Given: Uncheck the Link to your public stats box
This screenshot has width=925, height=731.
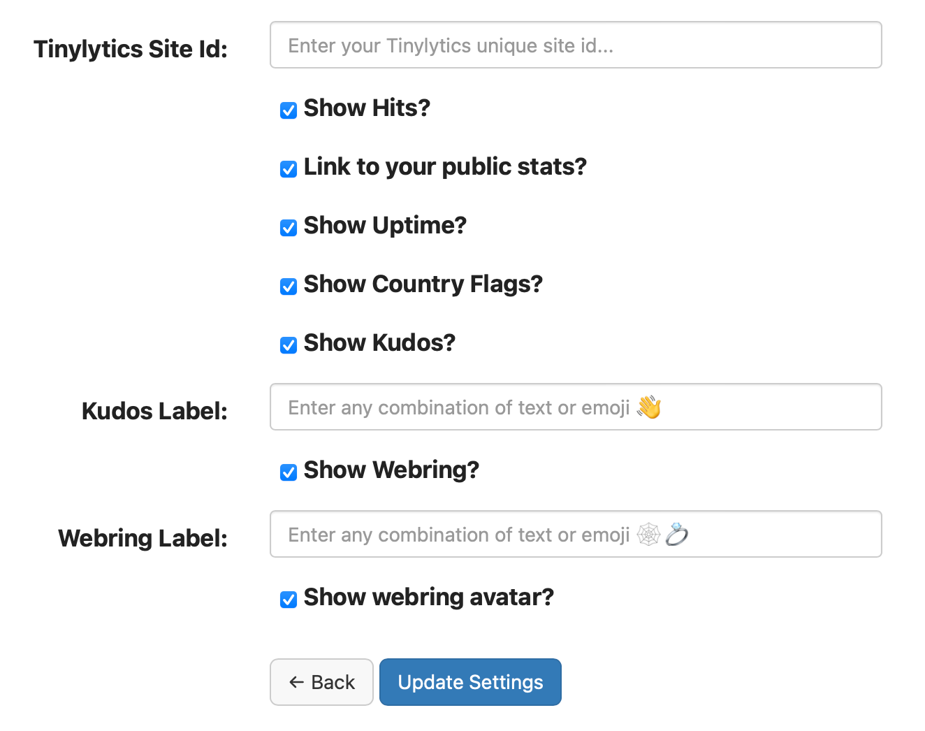Looking at the screenshot, I should pos(289,169).
